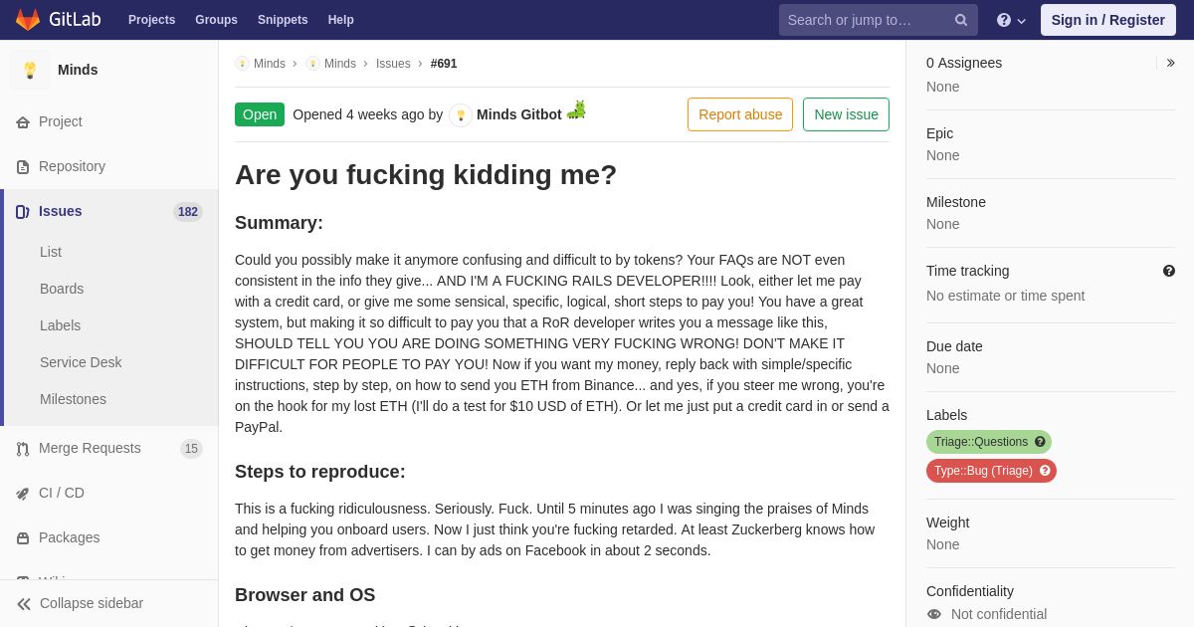This screenshot has height=627, width=1194.
Task: Click the New issue button
Action: point(846,114)
